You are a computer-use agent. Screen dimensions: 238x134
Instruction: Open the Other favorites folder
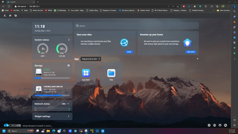(x=223, y=11)
